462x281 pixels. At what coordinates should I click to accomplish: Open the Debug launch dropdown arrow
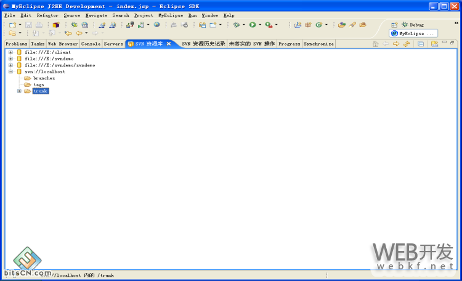pos(244,25)
